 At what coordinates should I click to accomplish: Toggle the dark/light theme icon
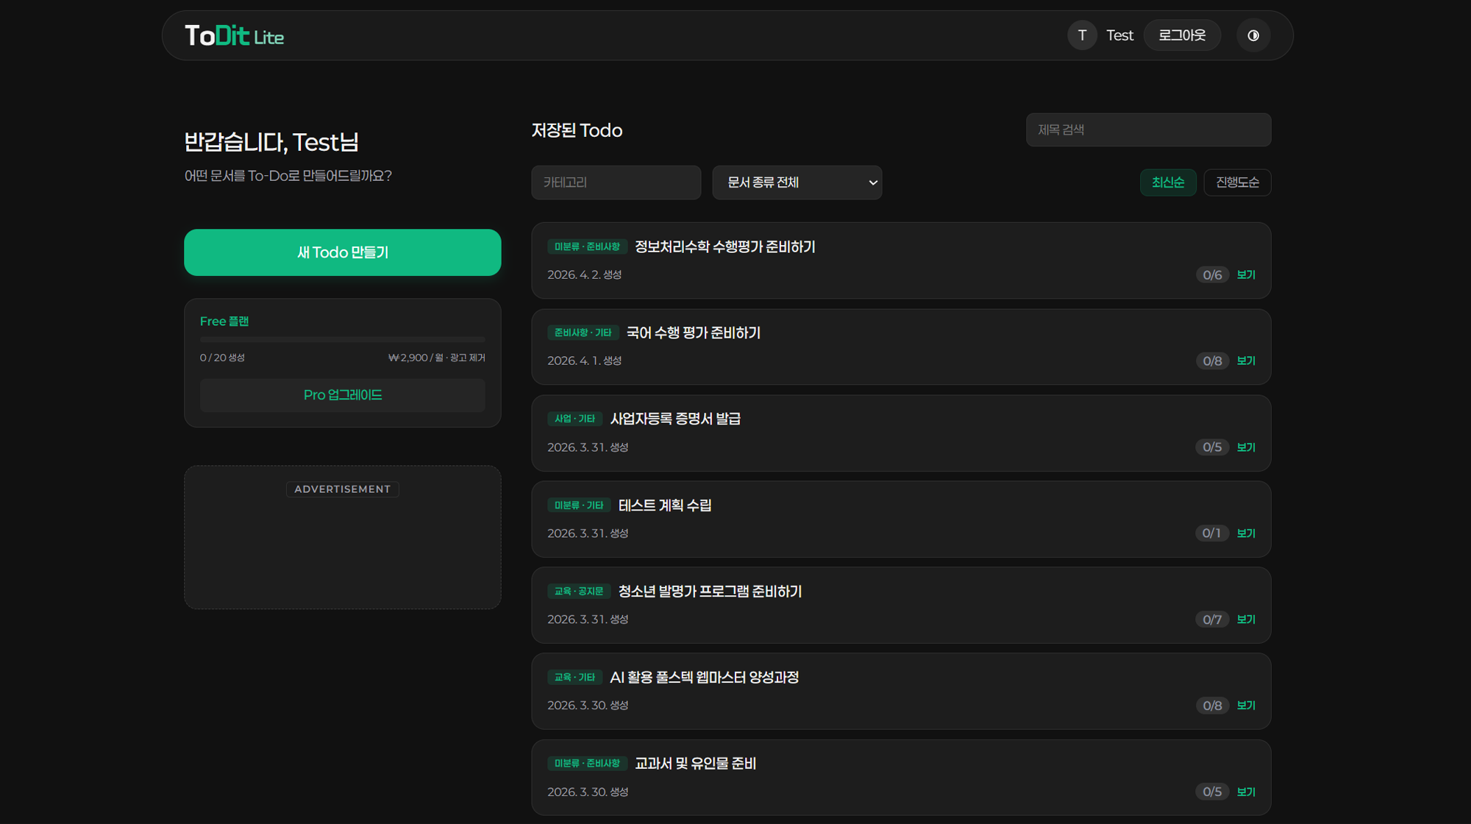(1253, 35)
